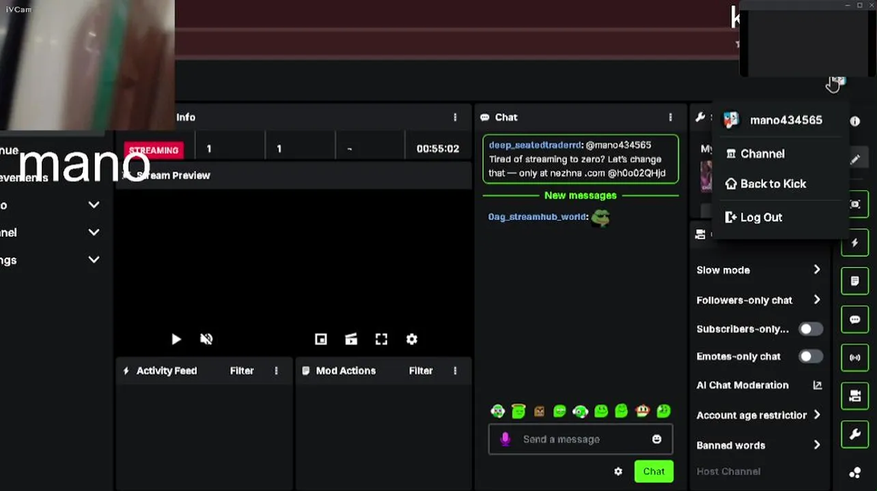Viewport: 877px width, 491px height.
Task: Toggle Subscribers-only chat switch
Action: click(x=810, y=329)
